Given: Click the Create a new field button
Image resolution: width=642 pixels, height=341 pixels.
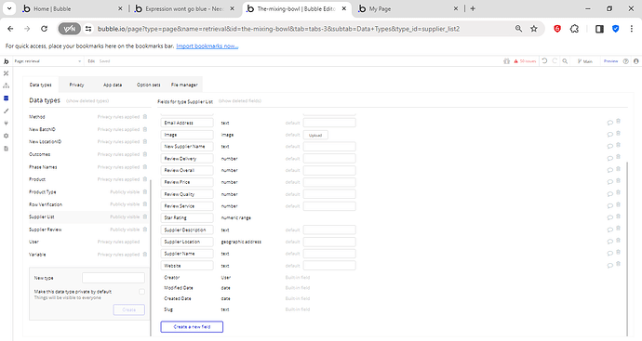Looking at the screenshot, I should pos(192,327).
